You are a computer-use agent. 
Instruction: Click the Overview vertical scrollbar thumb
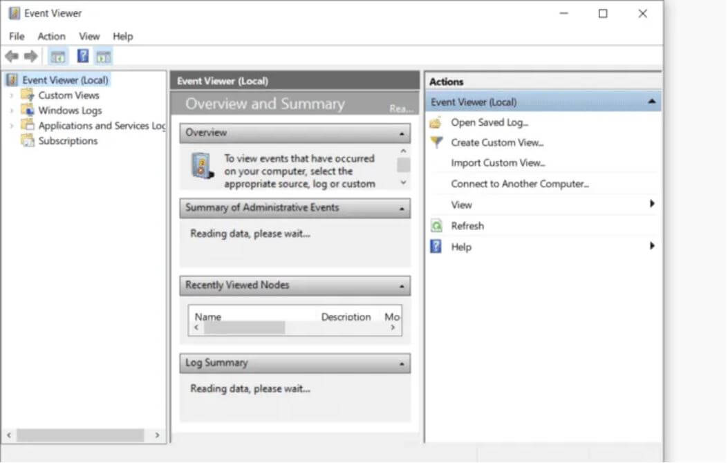click(x=403, y=164)
